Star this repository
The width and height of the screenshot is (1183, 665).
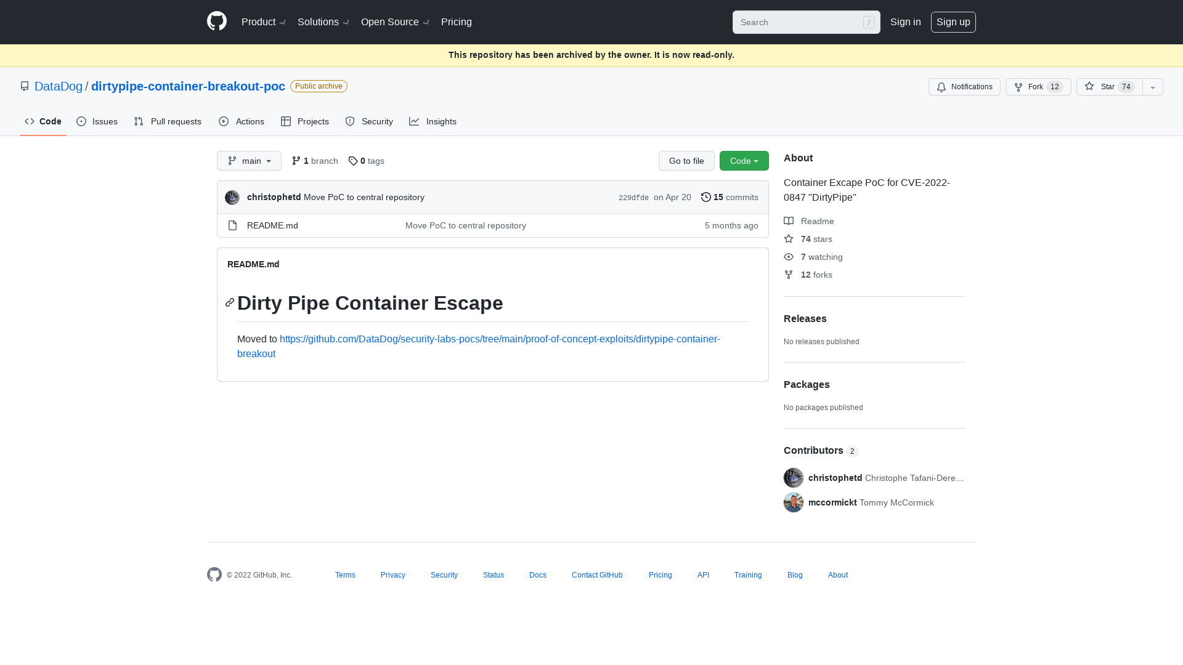pos(1109,87)
